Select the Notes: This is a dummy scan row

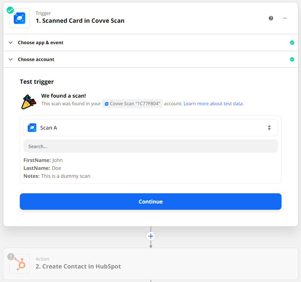click(x=57, y=176)
